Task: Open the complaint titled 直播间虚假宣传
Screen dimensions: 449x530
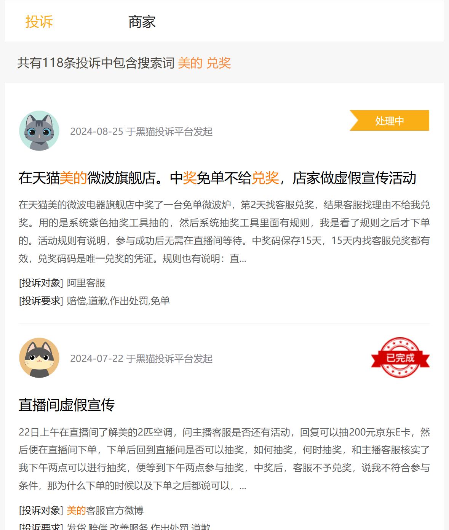Action: (67, 405)
